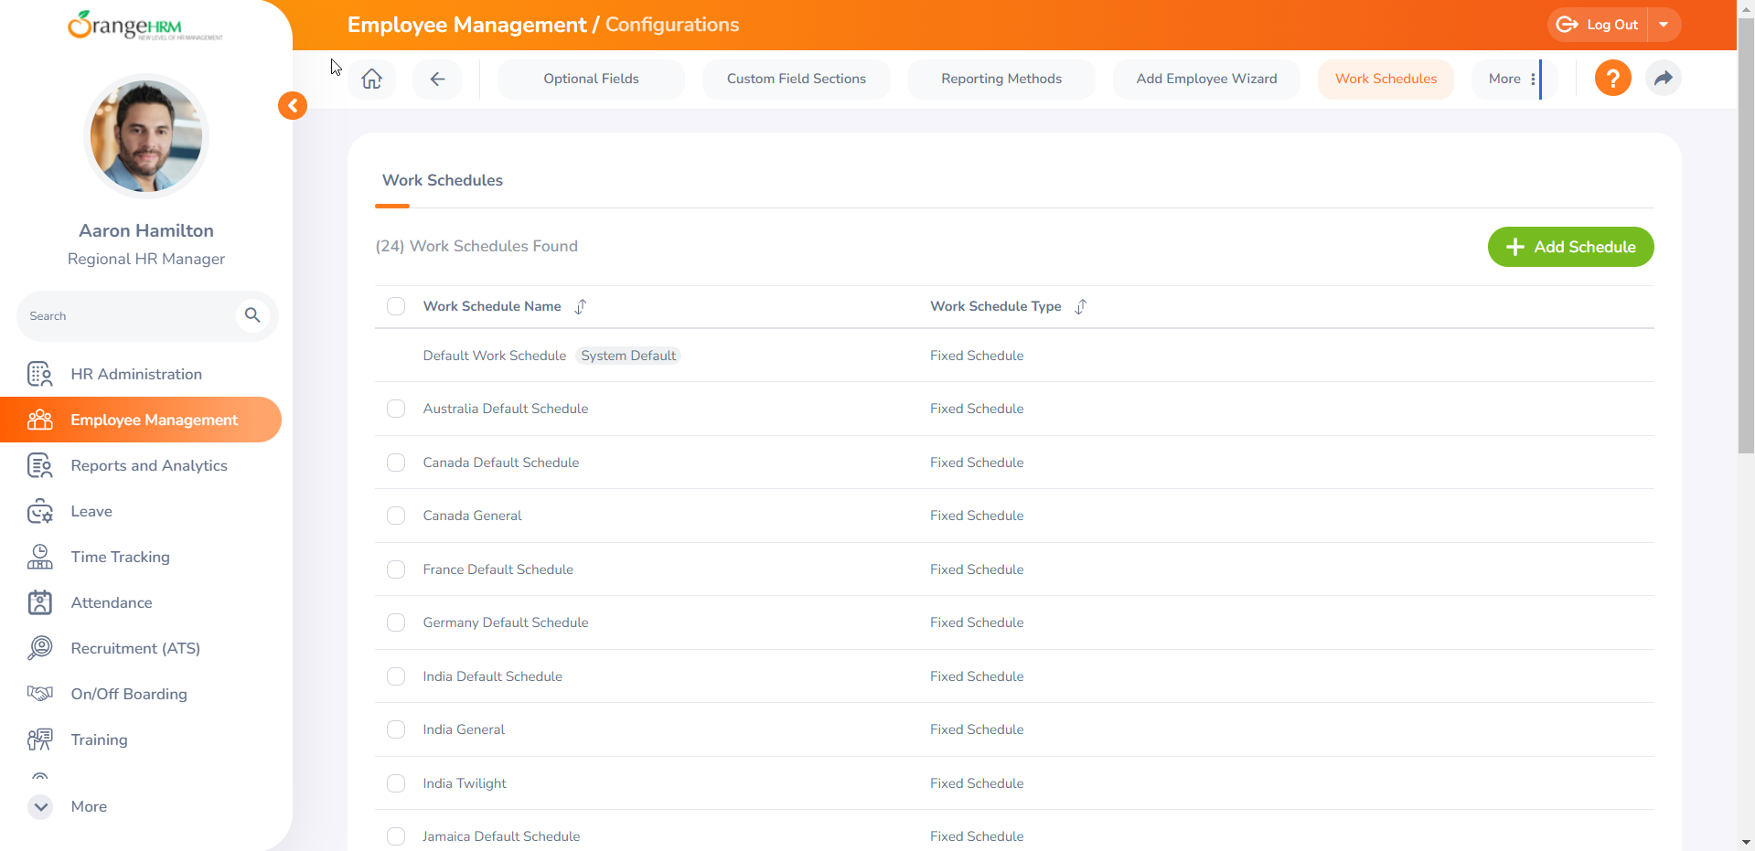Click the search magnifier icon in the sidebar
This screenshot has width=1755, height=851.
pyautogui.click(x=252, y=315)
